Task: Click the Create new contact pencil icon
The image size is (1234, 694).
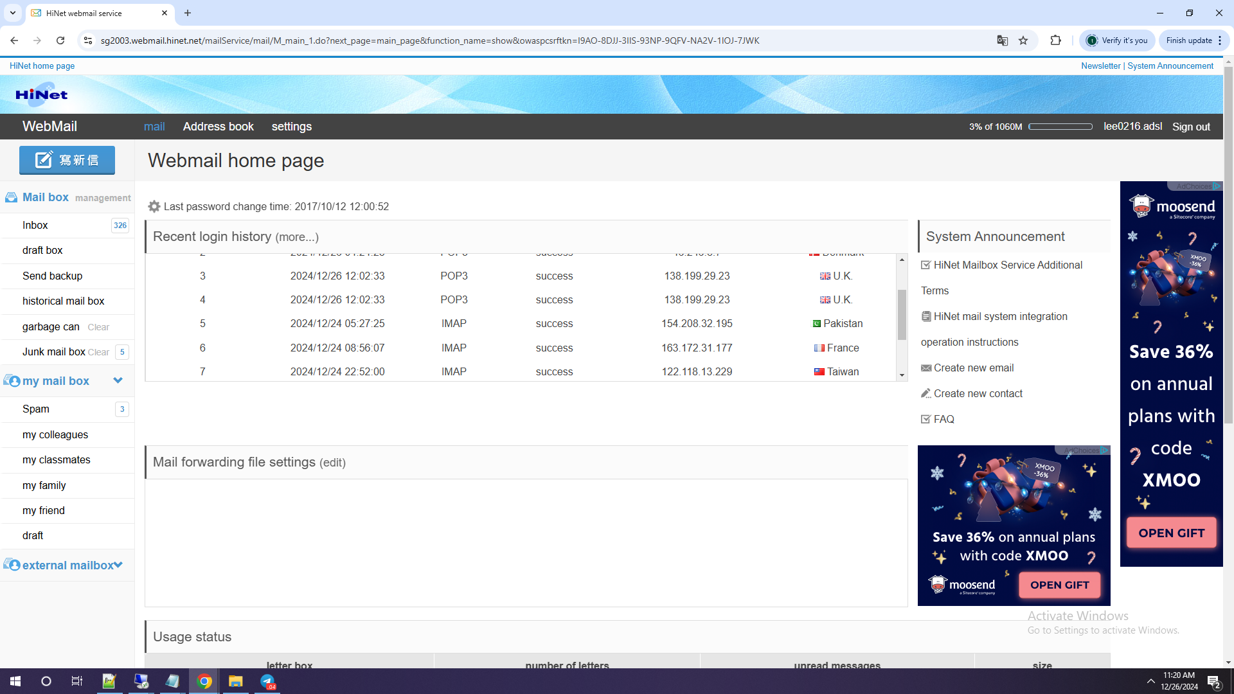Action: tap(925, 394)
